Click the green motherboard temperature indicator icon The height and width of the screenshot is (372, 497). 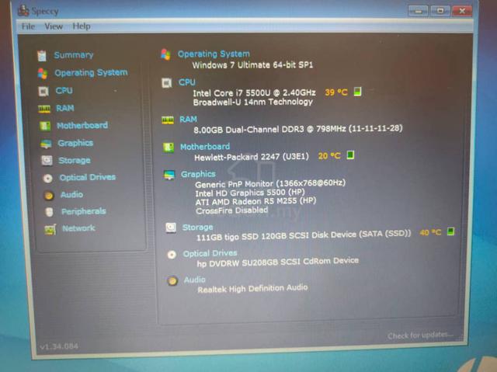pos(350,155)
